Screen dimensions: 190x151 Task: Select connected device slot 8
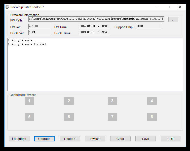(152, 117)
